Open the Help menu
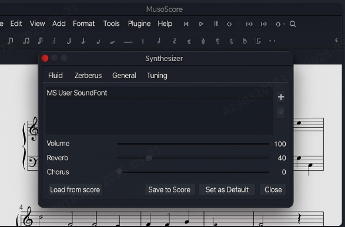 [x=165, y=23]
